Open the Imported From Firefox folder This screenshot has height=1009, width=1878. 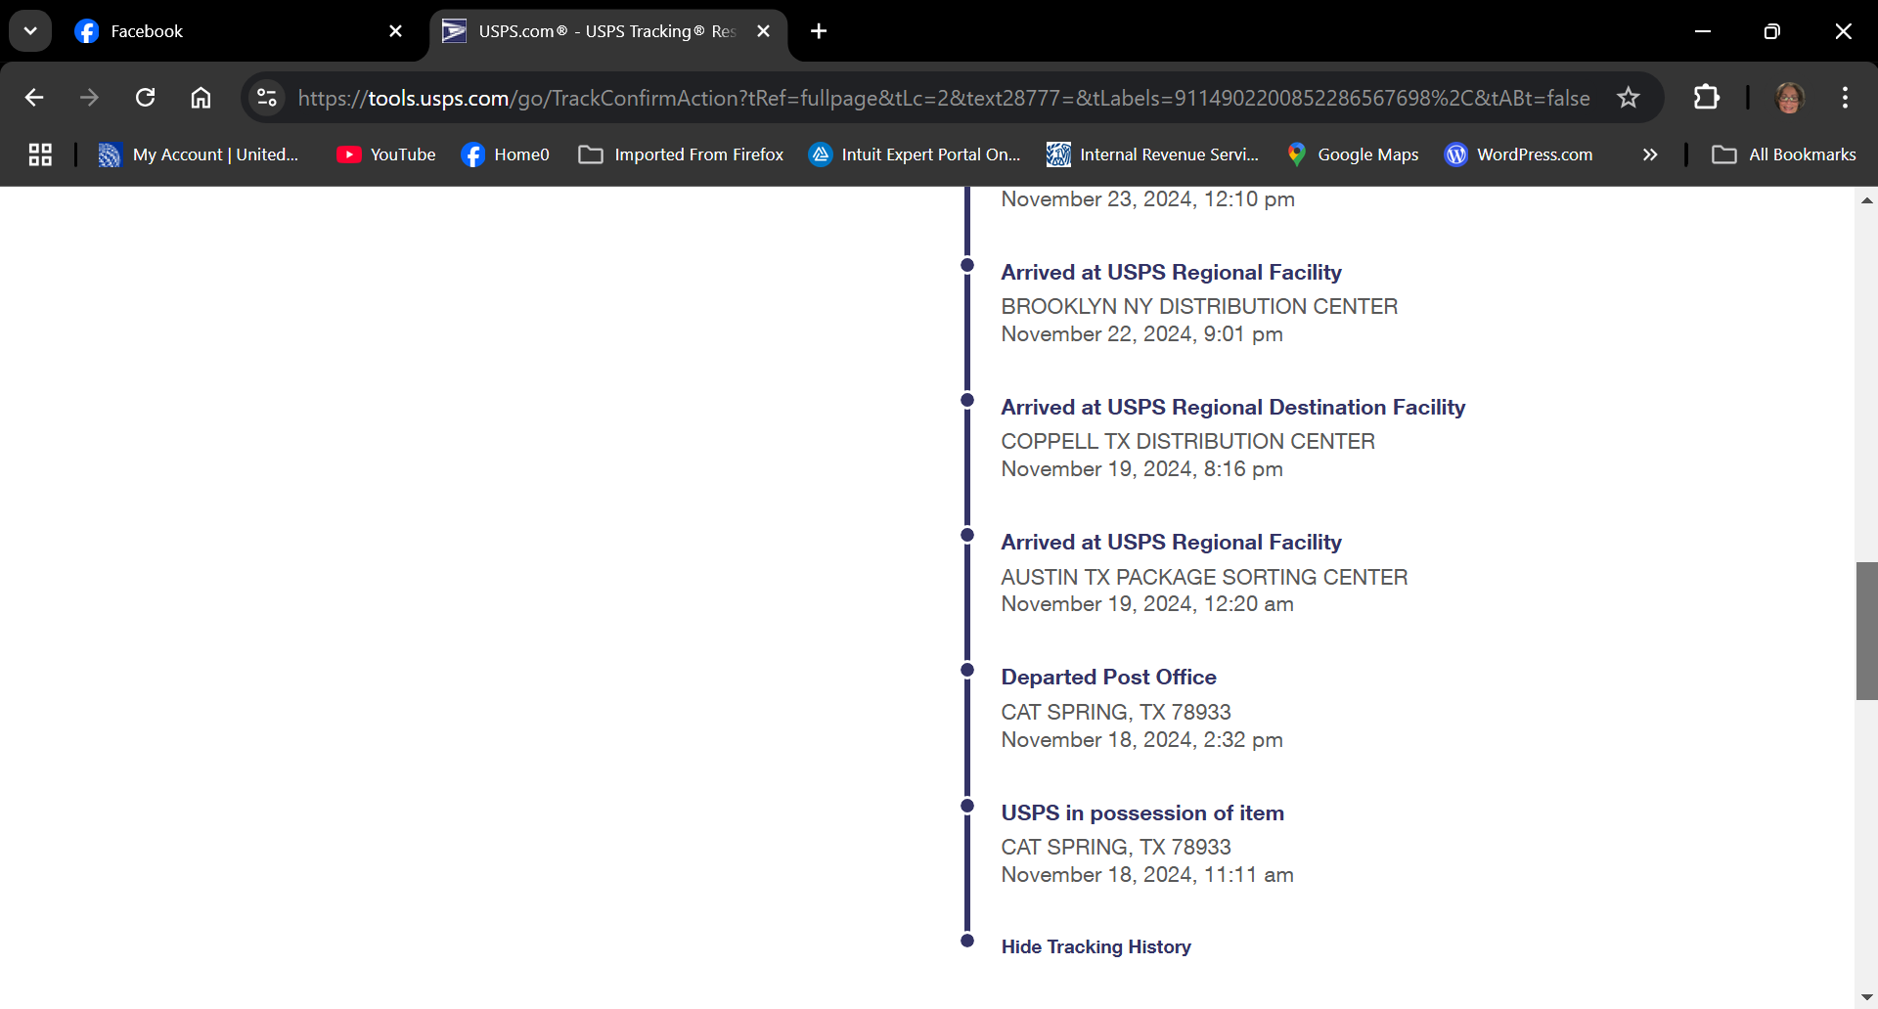coord(681,154)
